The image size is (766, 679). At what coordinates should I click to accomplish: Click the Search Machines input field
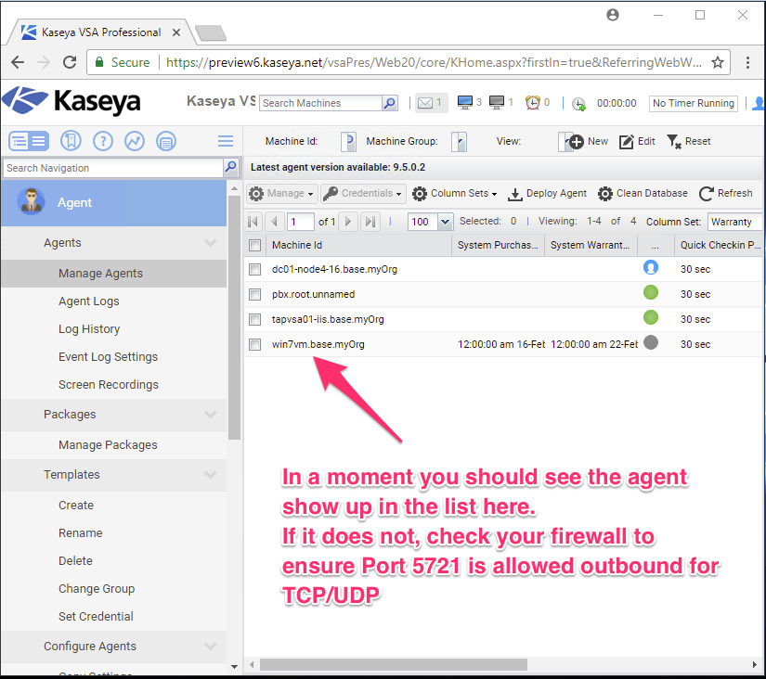320,103
